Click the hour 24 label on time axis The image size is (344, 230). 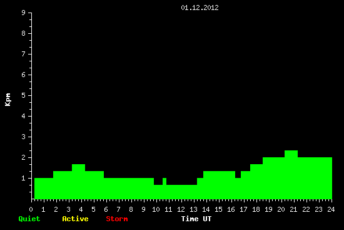point(331,209)
